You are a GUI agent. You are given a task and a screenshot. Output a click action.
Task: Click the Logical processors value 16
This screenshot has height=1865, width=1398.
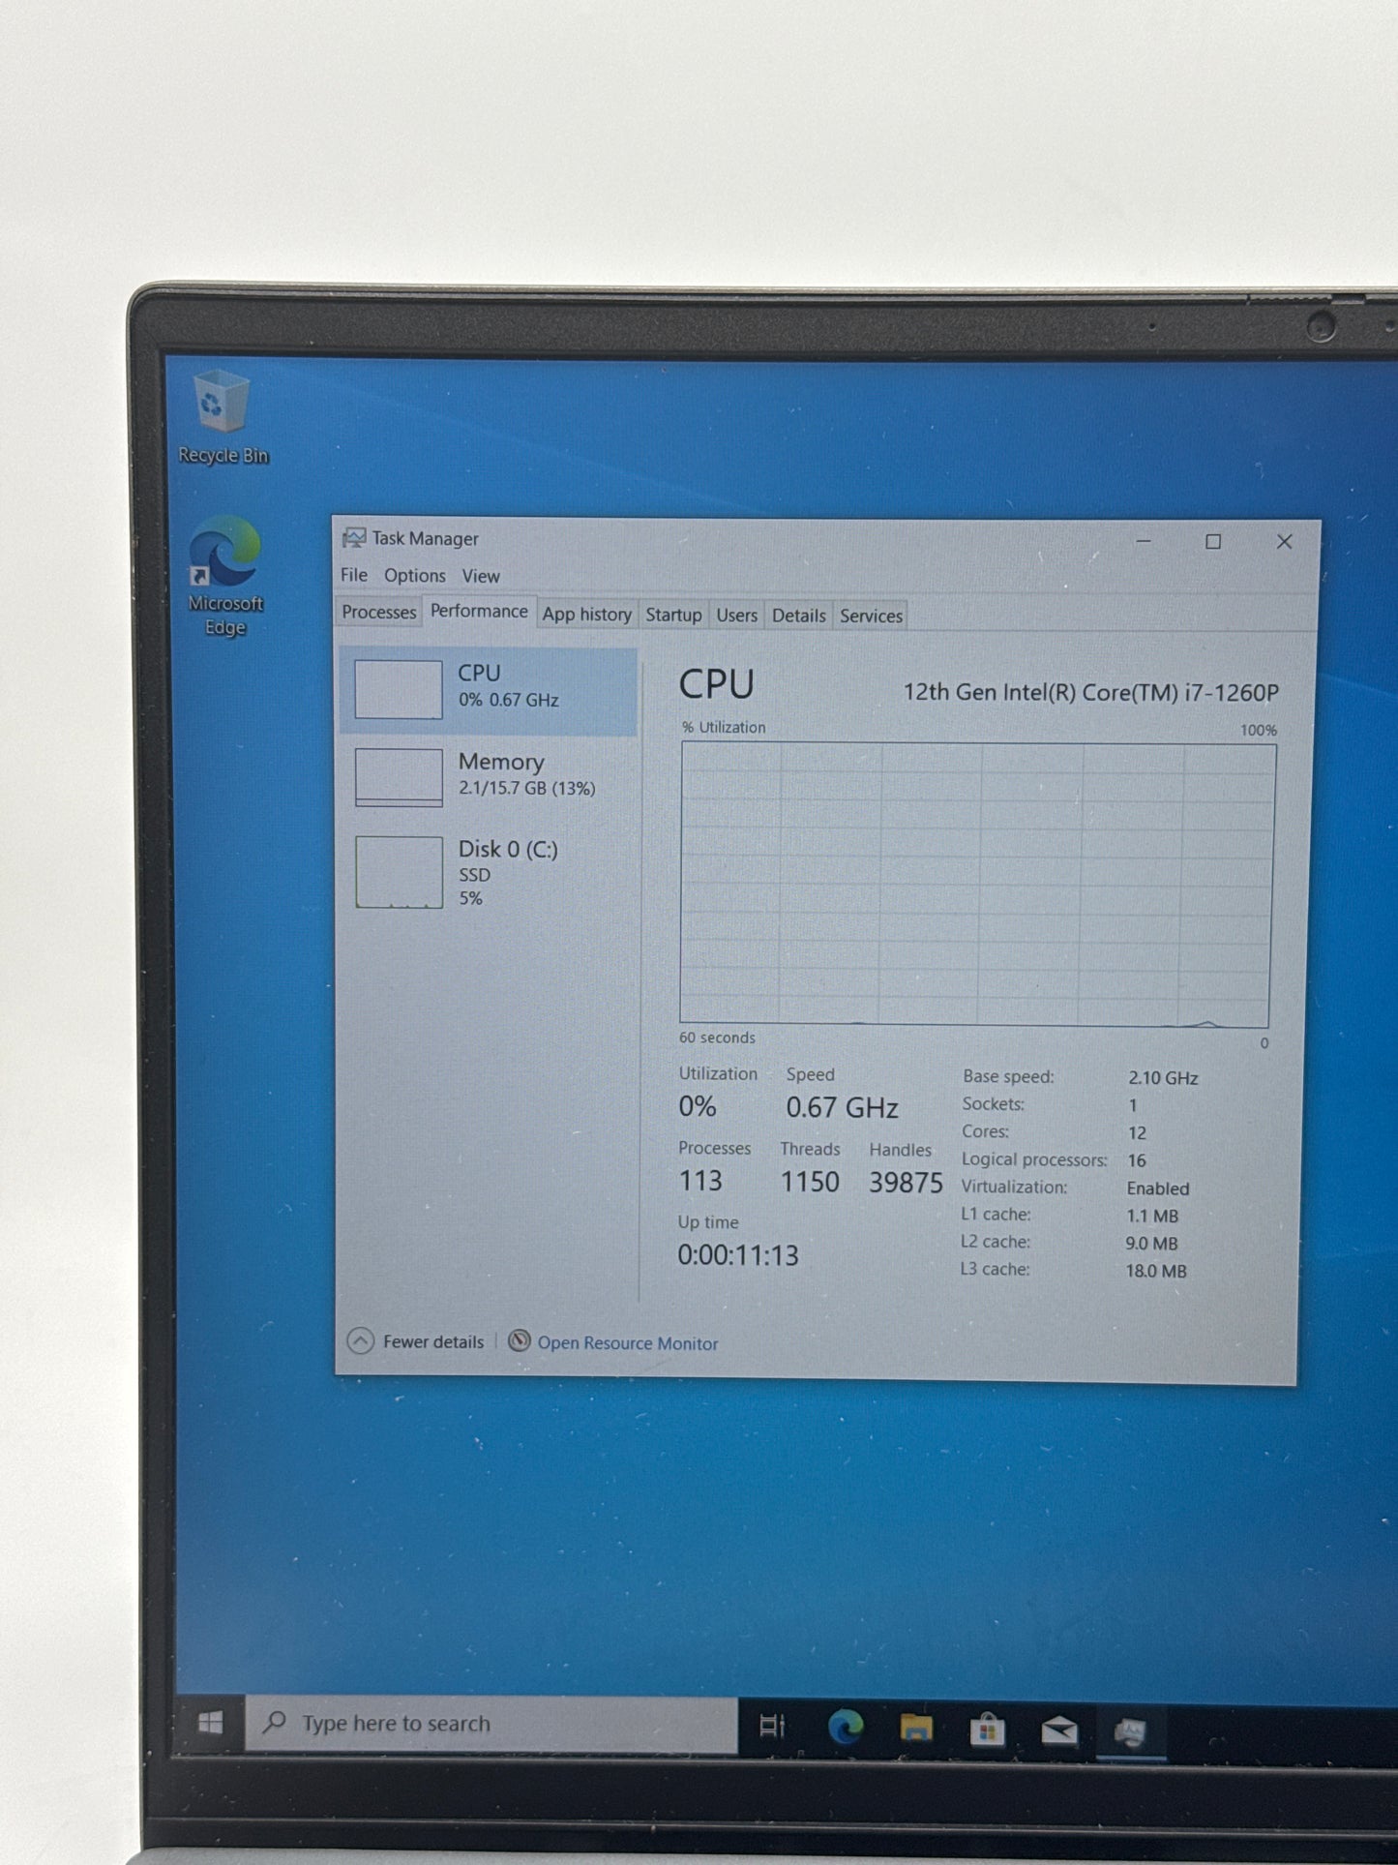1137,1160
